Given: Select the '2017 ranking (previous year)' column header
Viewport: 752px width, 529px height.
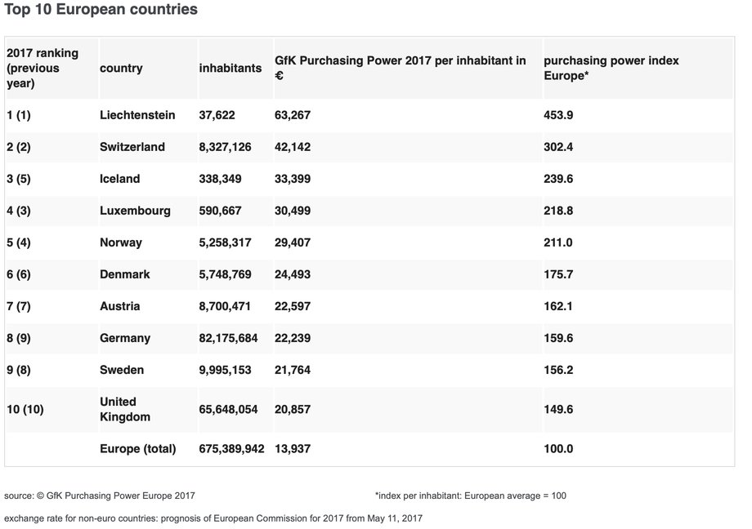Looking at the screenshot, I should coord(43,68).
